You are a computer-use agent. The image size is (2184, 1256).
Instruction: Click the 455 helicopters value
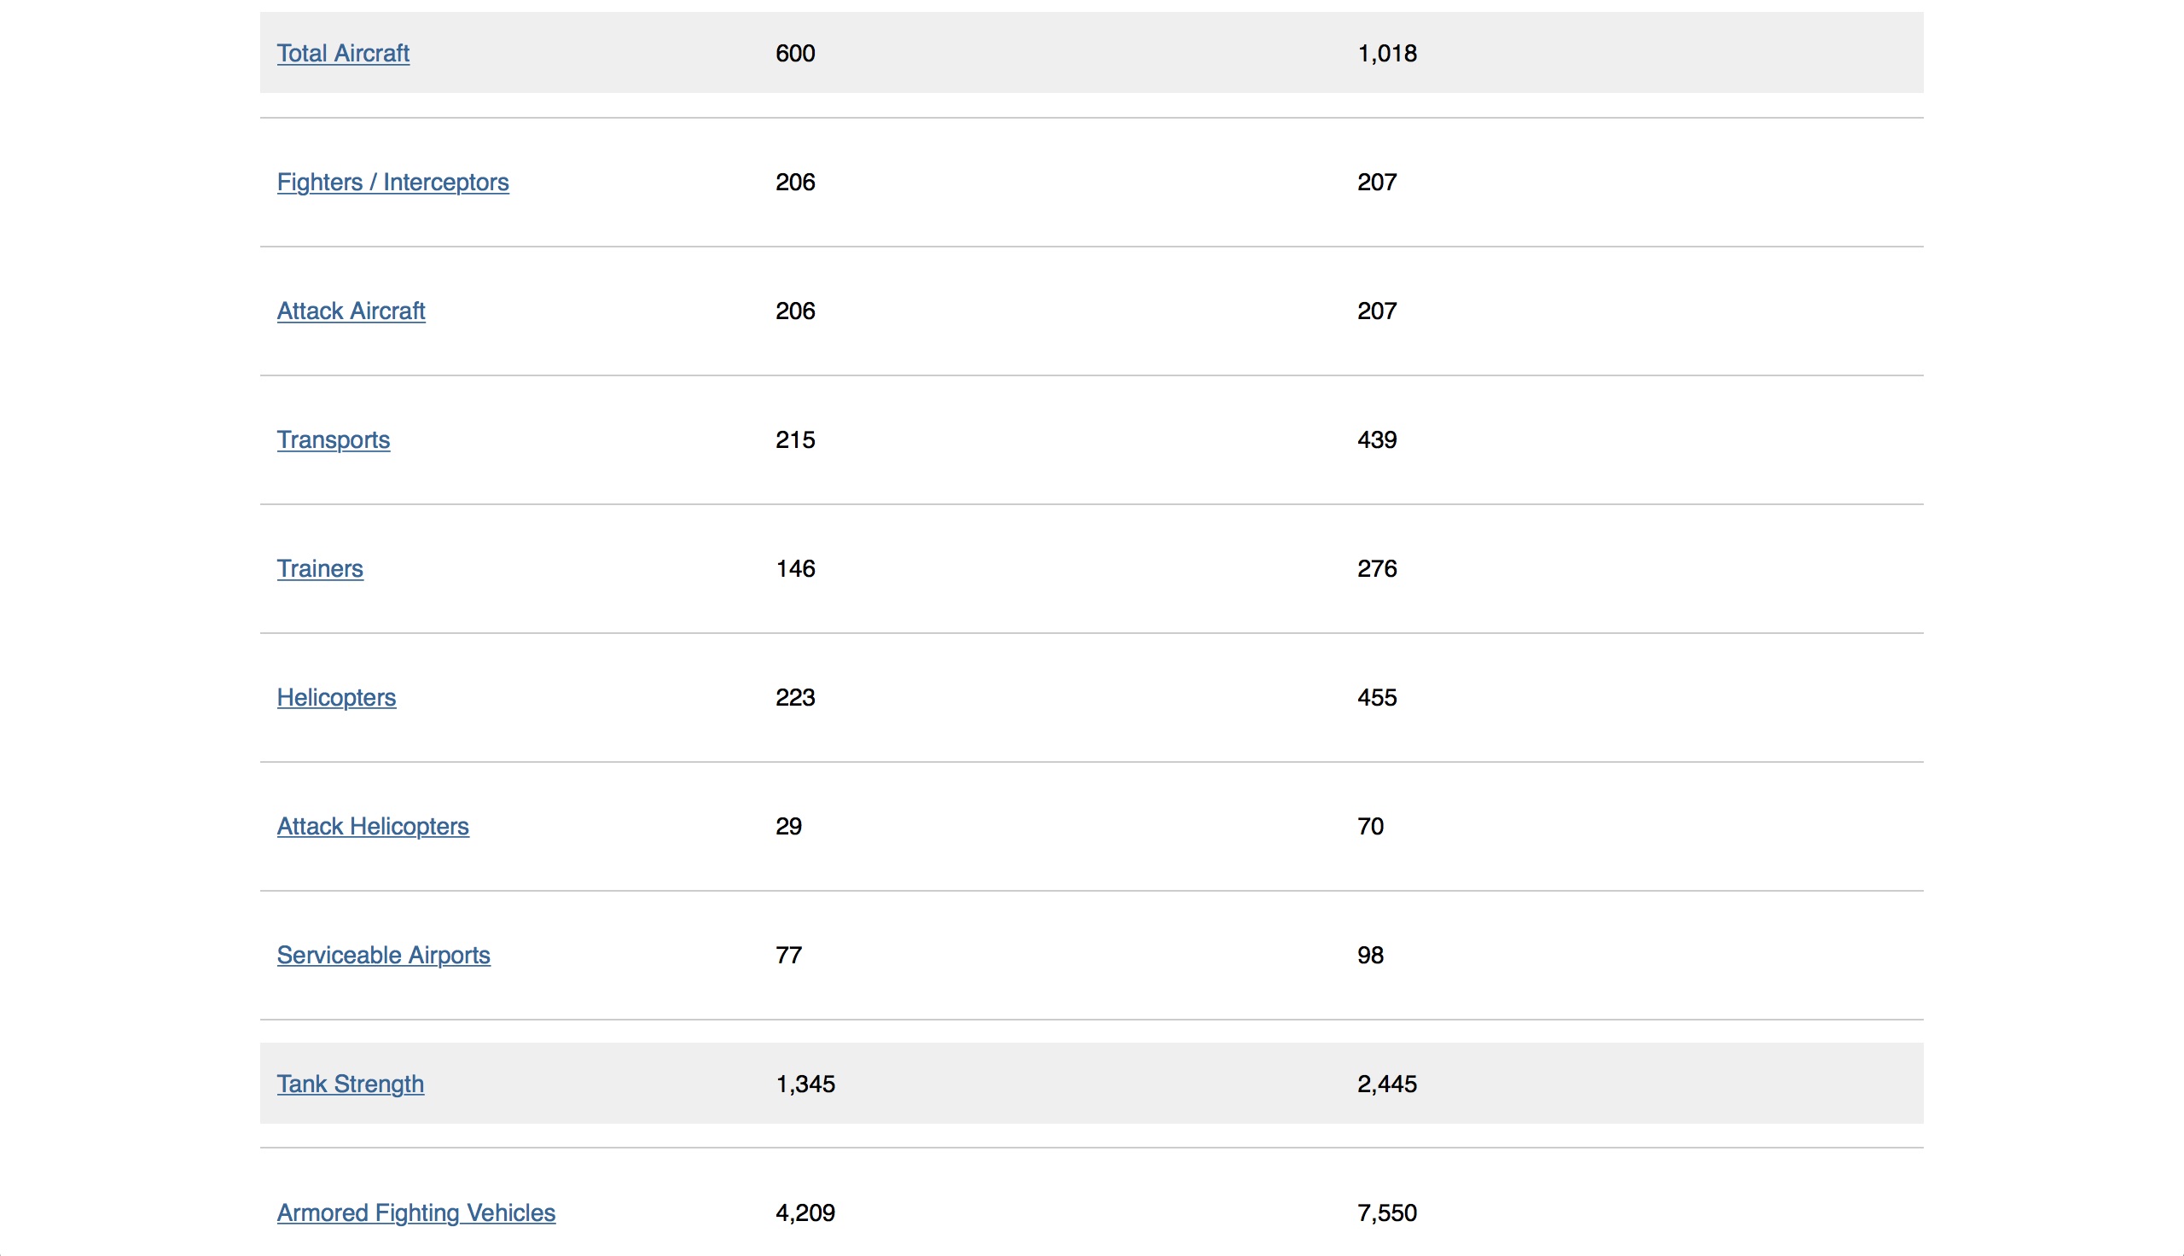pyautogui.click(x=1377, y=697)
